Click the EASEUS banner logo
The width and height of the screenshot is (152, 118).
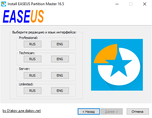[23, 16]
